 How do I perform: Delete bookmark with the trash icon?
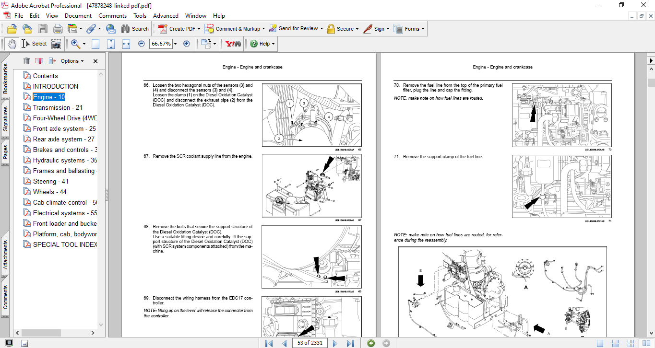tap(26, 61)
